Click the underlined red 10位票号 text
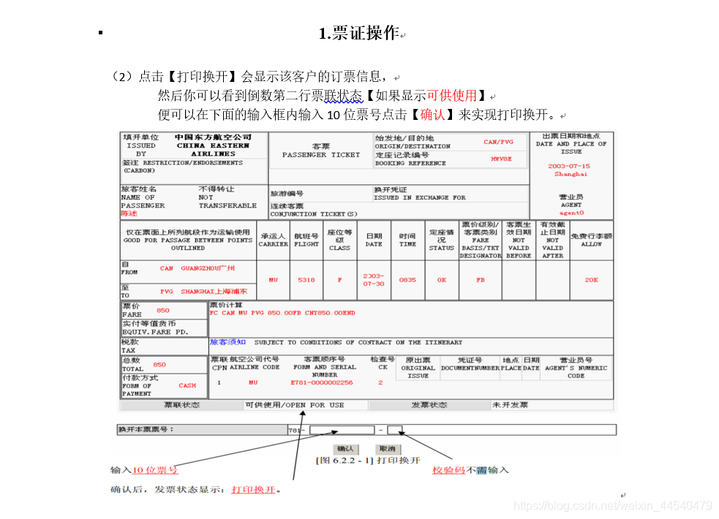The width and height of the screenshot is (719, 519). coord(155,470)
